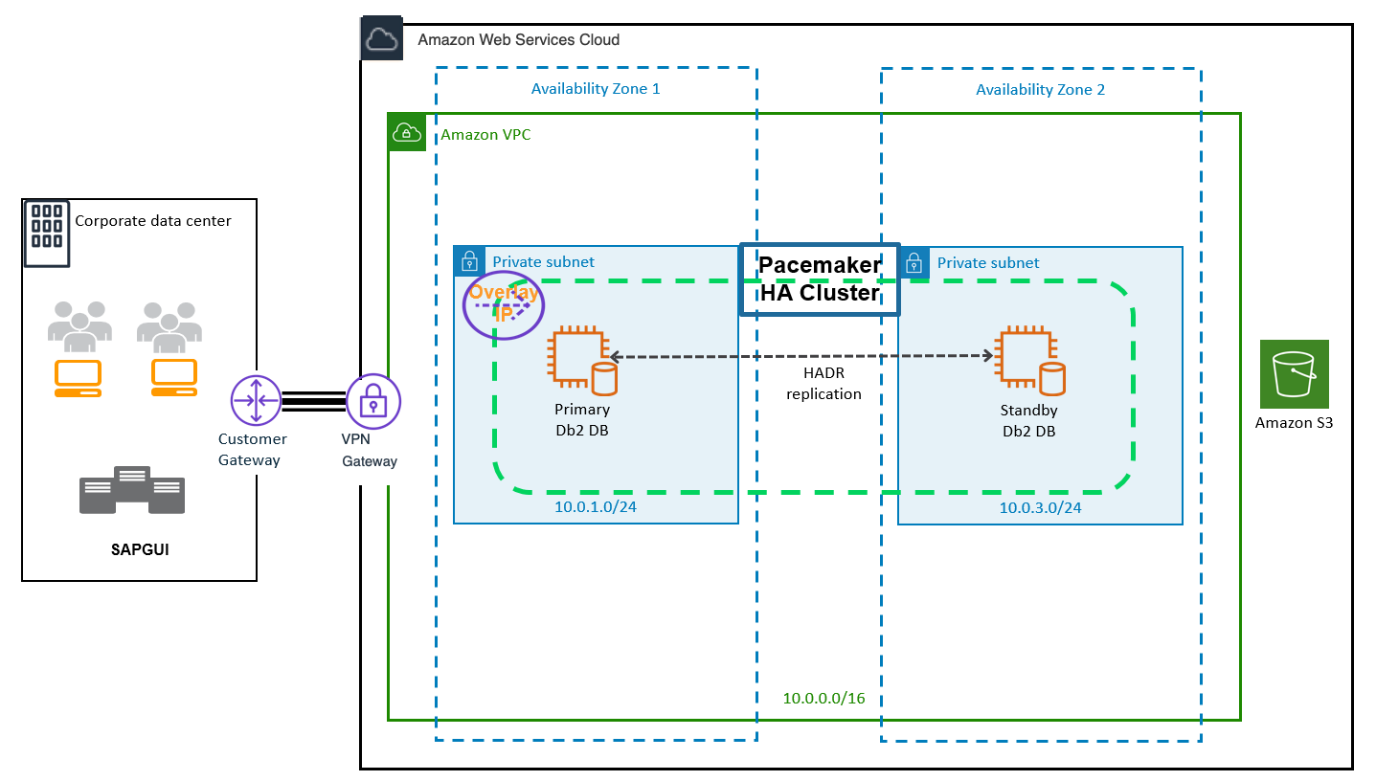
Task: Select the SAPGUI server cluster icon
Action: point(131,492)
